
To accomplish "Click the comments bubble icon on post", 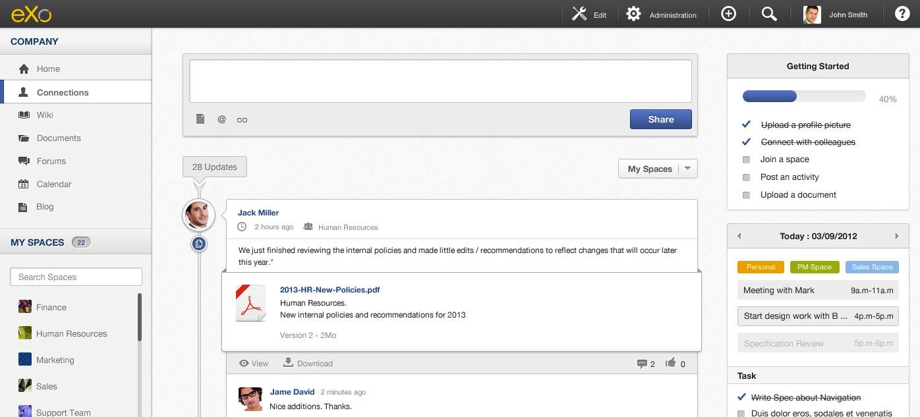I will [642, 364].
